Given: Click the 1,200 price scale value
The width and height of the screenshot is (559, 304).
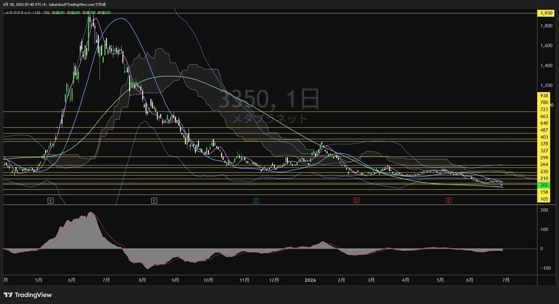Looking at the screenshot, I should pyautogui.click(x=546, y=85).
